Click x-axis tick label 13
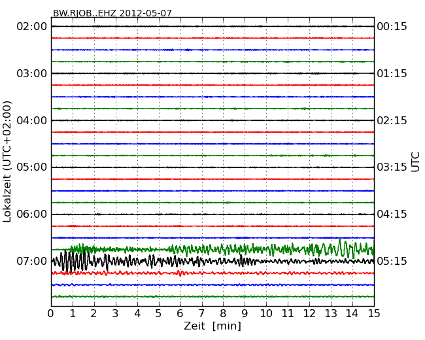 331,313
